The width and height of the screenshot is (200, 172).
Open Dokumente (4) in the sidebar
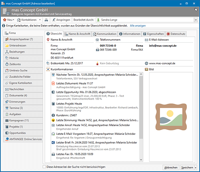(x=23, y=95)
